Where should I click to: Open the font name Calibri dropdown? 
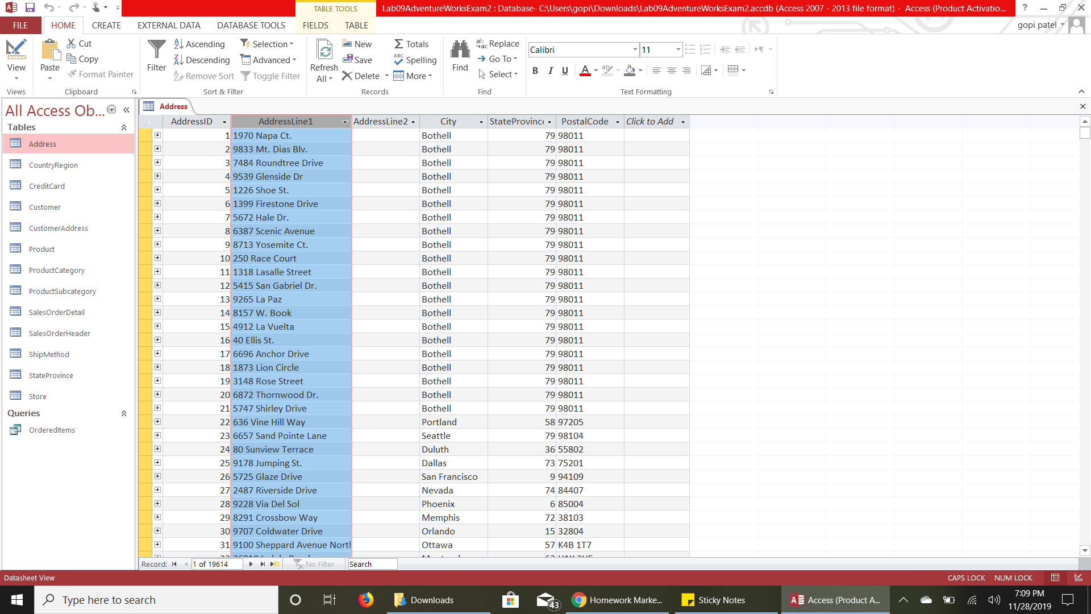[635, 49]
